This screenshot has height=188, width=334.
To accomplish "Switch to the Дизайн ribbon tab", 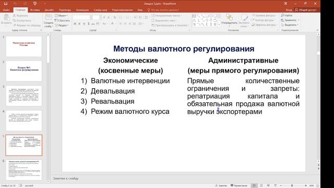I will (x=49, y=10).
